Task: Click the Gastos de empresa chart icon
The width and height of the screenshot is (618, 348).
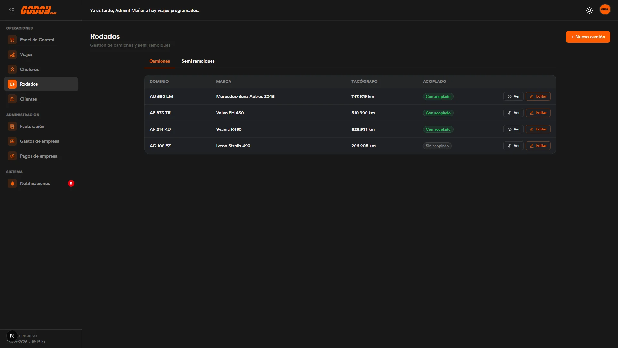Action: point(12,141)
